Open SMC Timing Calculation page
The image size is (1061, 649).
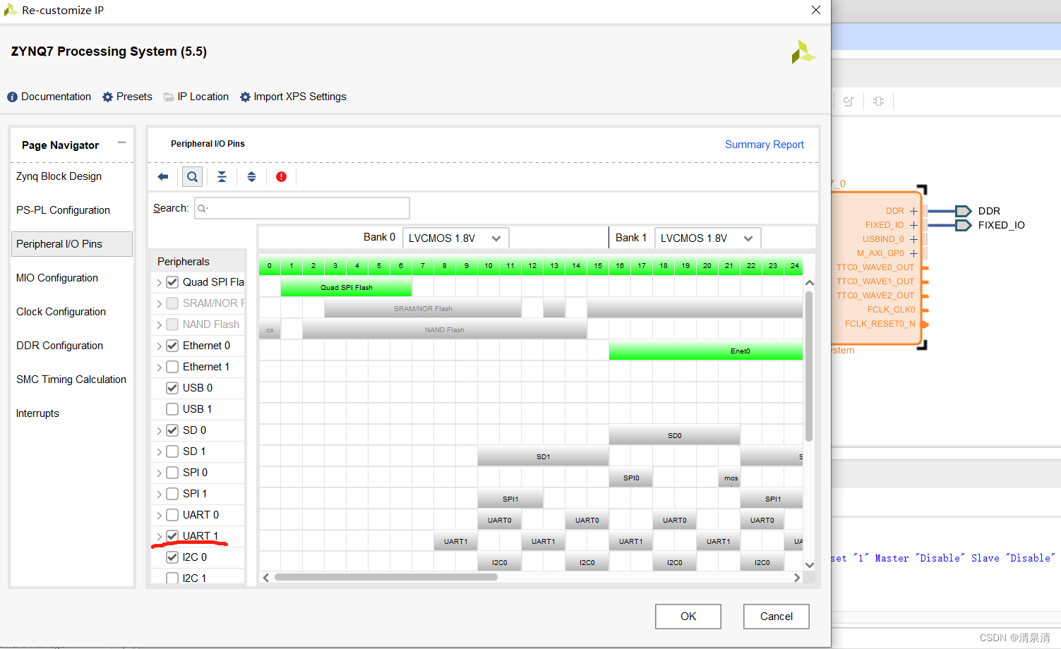coord(71,380)
